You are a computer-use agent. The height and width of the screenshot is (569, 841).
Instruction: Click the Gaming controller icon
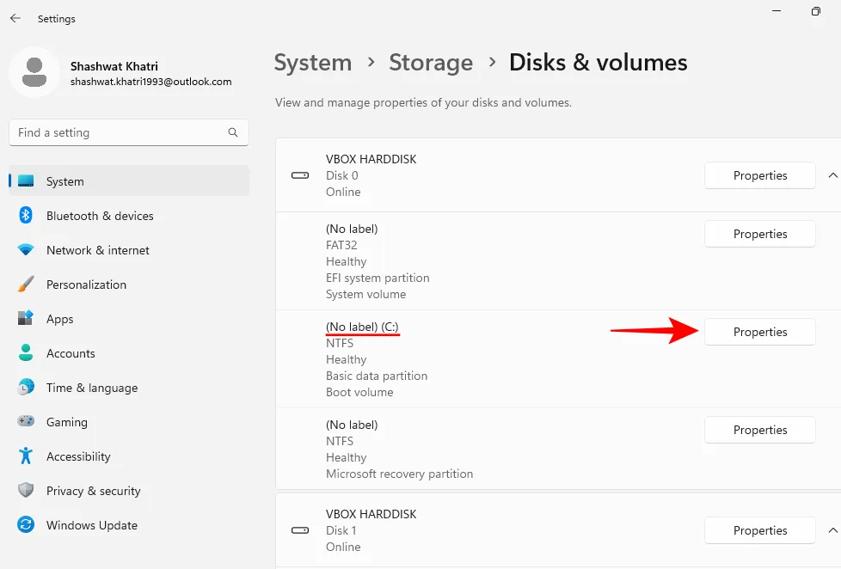(26, 421)
